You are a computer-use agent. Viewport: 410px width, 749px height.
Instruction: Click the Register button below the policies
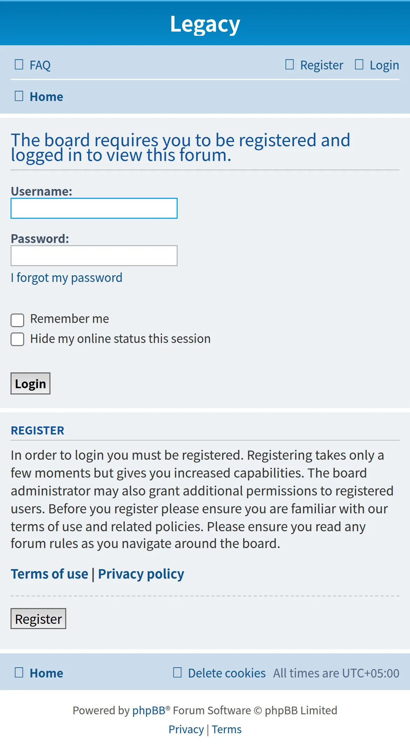click(38, 619)
